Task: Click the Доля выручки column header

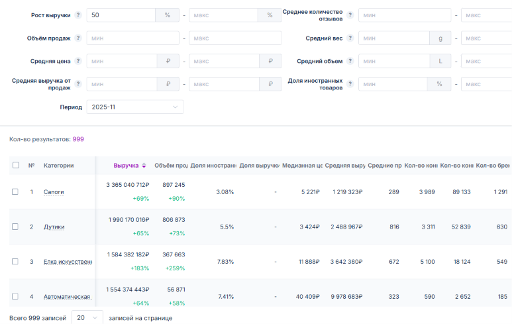Action: click(259, 166)
